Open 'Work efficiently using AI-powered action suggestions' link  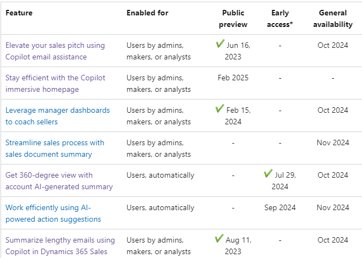(x=53, y=213)
